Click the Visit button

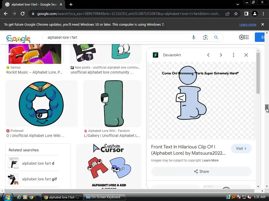tap(241, 148)
